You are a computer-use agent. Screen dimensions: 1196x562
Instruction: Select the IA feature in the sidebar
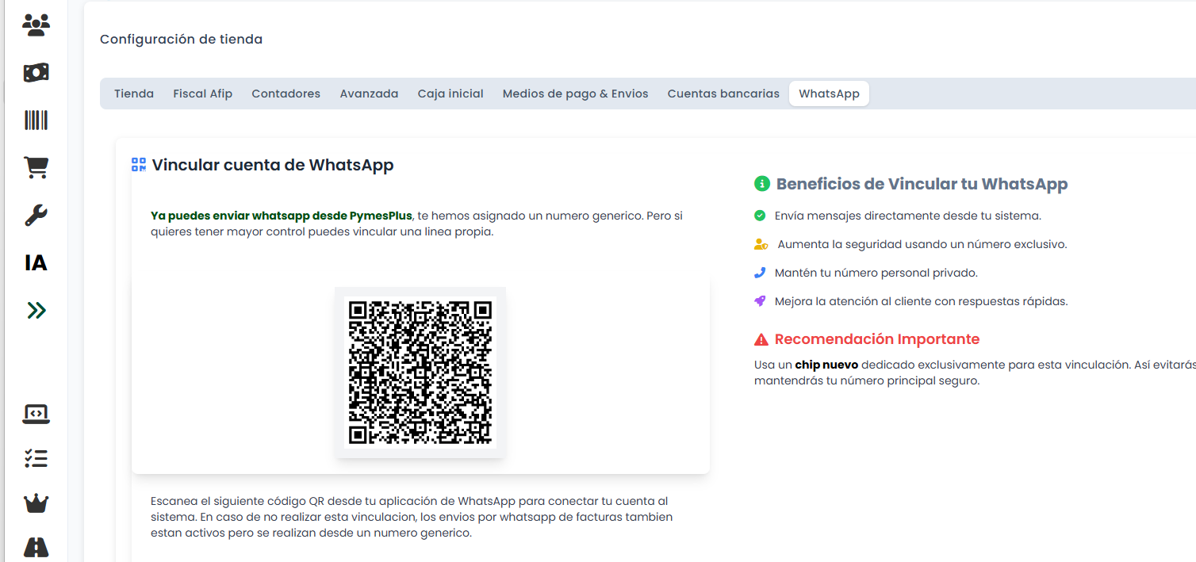tap(35, 262)
